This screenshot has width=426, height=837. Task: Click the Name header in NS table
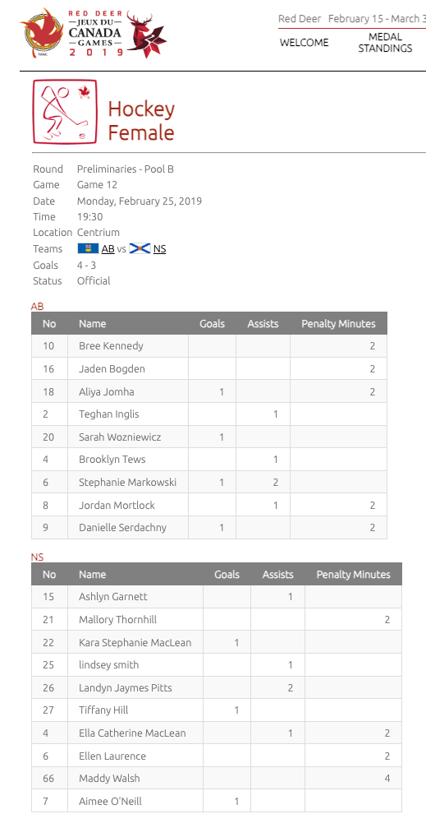click(92, 575)
